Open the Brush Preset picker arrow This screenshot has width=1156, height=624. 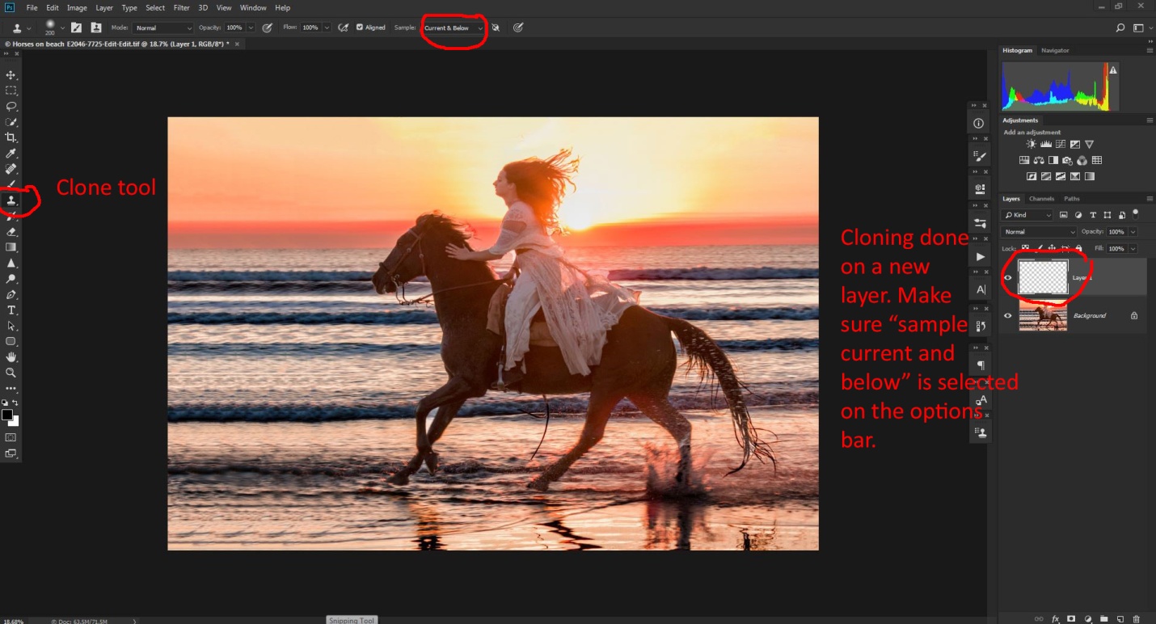click(x=61, y=27)
